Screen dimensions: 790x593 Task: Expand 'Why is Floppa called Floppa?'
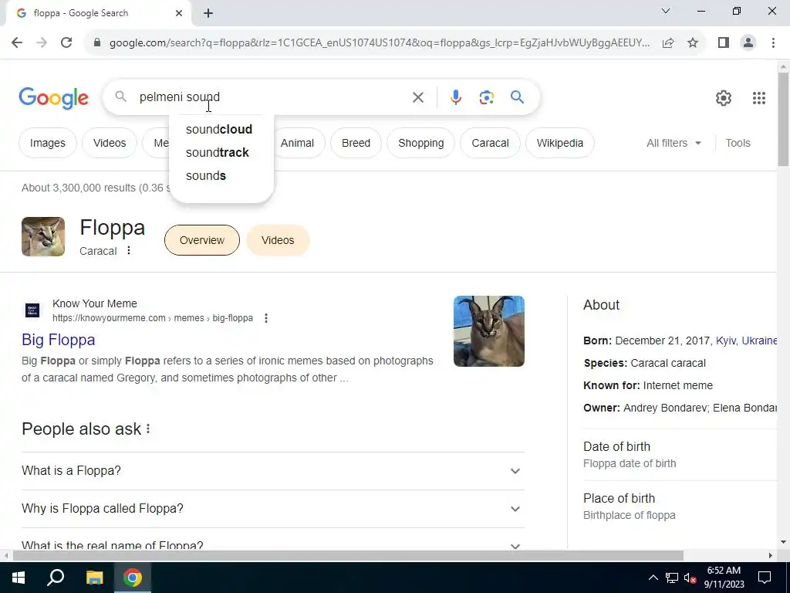[273, 509]
